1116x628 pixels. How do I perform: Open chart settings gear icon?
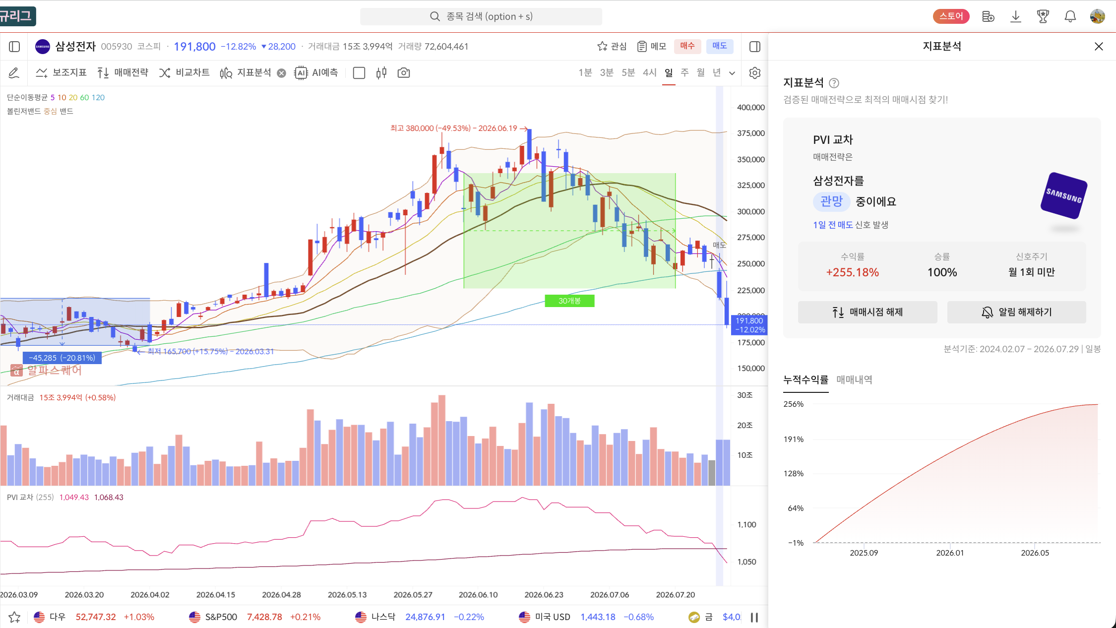(755, 73)
